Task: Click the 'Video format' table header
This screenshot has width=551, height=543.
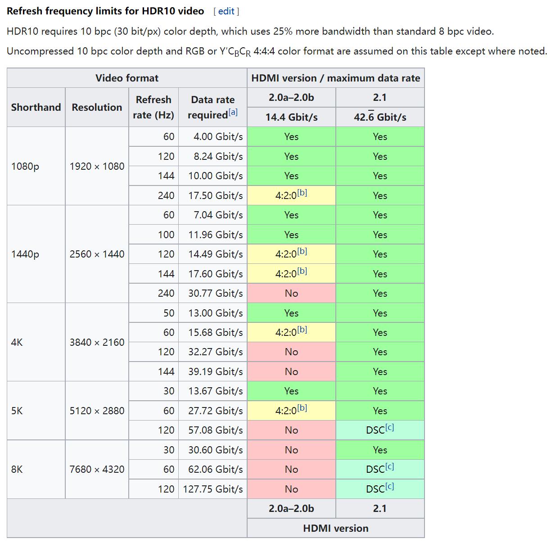Action: click(127, 78)
